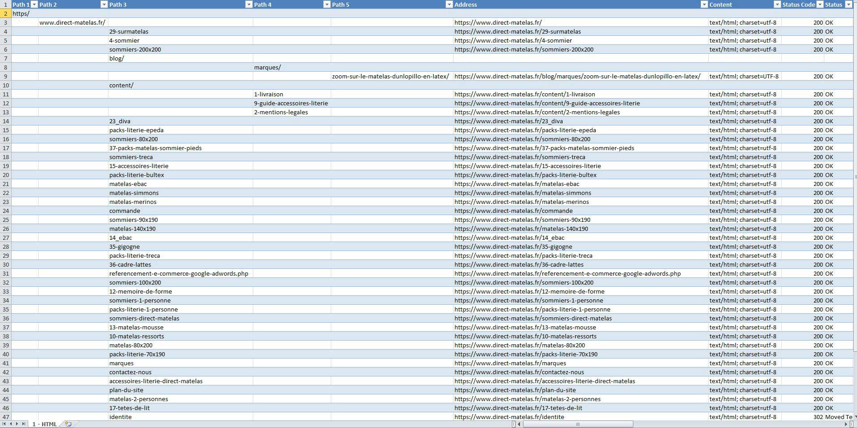Select cell 'www.direct-matelas.fr/' in Path 2
Viewport: 857px width, 428px height.
coord(73,22)
